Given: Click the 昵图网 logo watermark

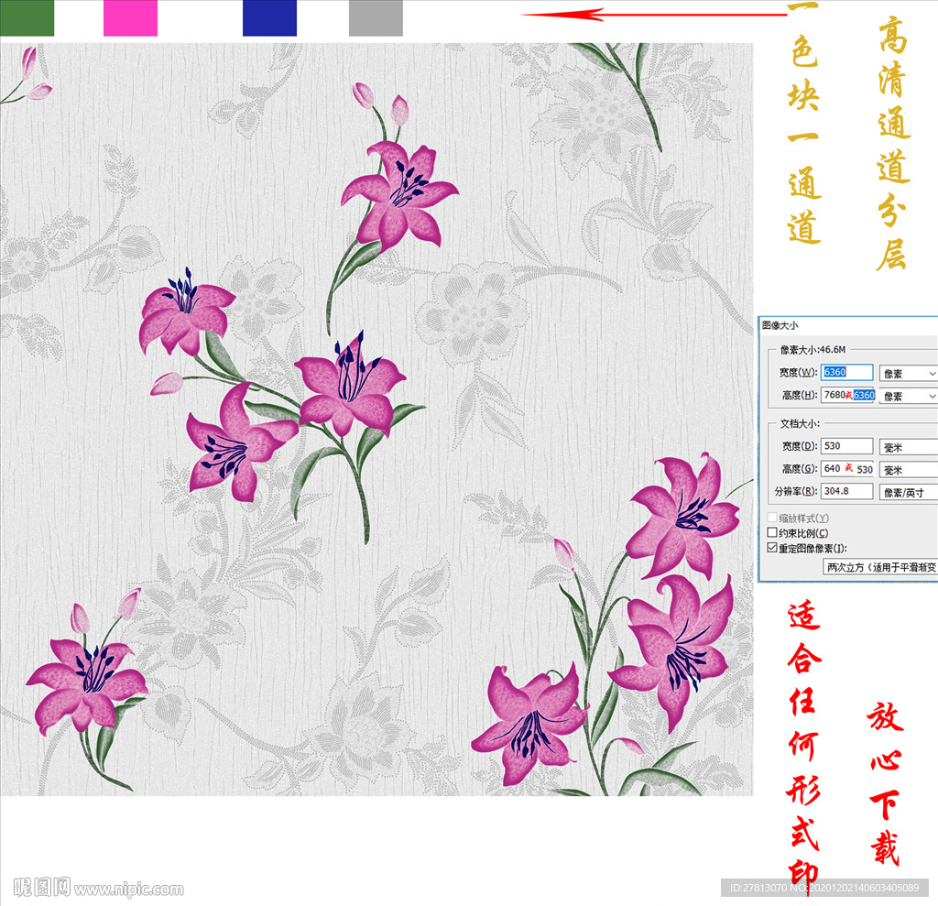Looking at the screenshot, I should point(41,887).
